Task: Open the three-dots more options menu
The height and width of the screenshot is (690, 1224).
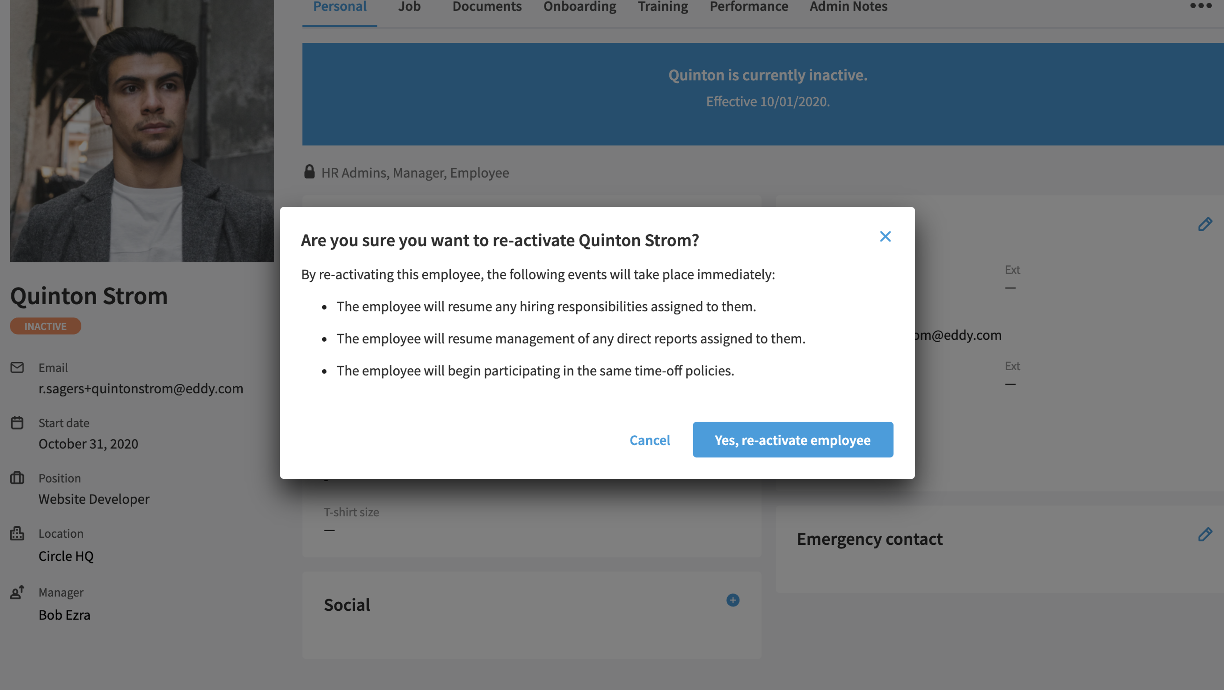Action: point(1200,6)
